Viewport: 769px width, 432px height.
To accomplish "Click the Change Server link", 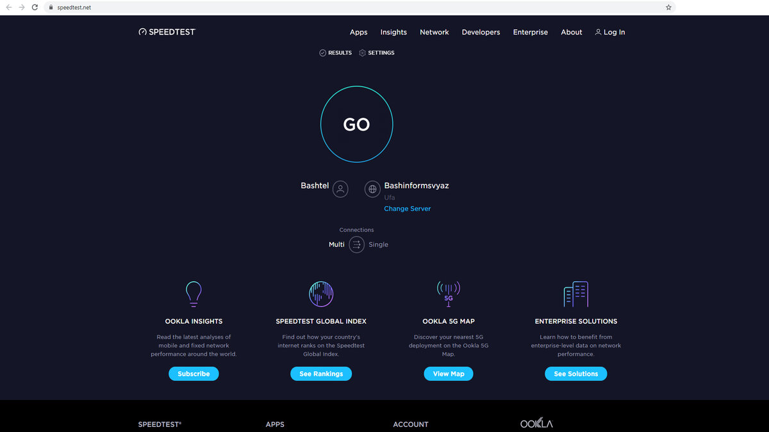I will [408, 209].
